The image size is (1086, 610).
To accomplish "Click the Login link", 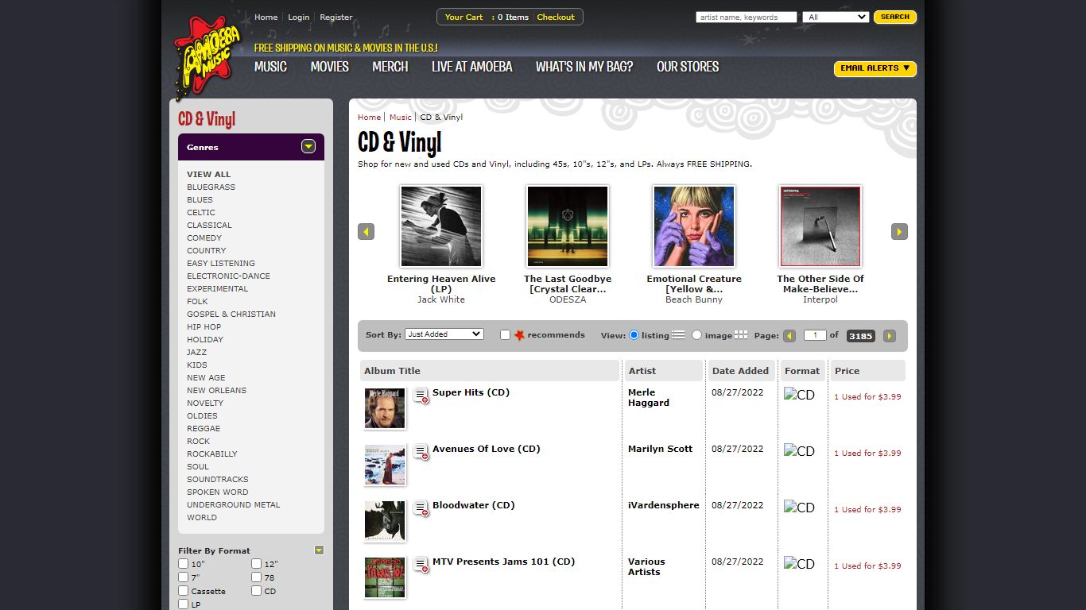I will click(299, 17).
